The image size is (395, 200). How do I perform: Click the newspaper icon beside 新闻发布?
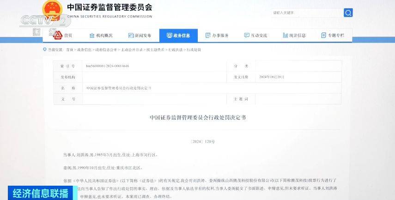click(x=131, y=36)
